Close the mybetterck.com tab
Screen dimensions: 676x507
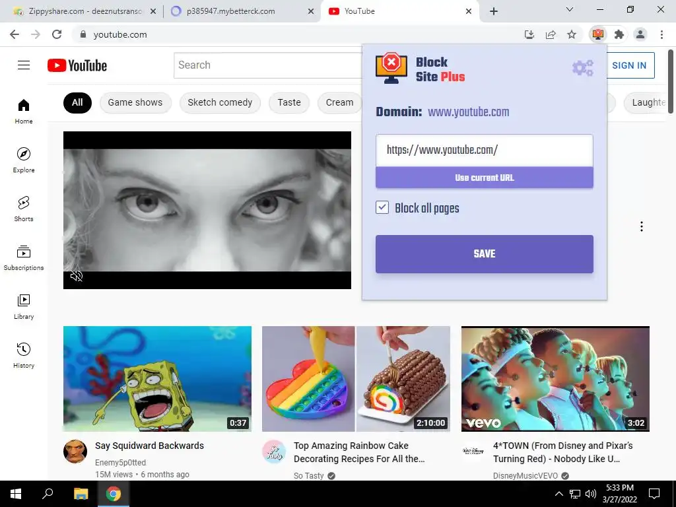(311, 11)
